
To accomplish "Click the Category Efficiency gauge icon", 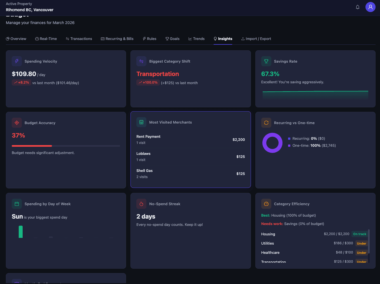I will click(x=266, y=204).
